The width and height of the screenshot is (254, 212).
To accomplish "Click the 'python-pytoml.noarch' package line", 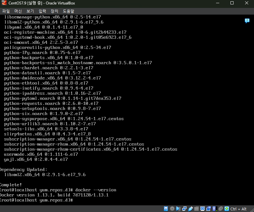I will [x=62, y=98].
